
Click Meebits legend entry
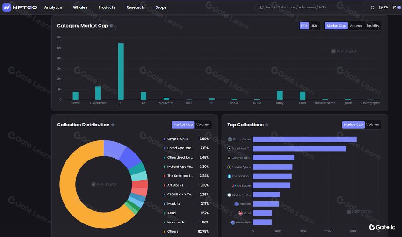coord(186,204)
